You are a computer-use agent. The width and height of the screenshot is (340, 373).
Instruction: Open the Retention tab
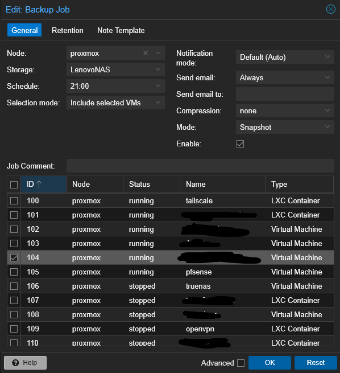point(68,30)
